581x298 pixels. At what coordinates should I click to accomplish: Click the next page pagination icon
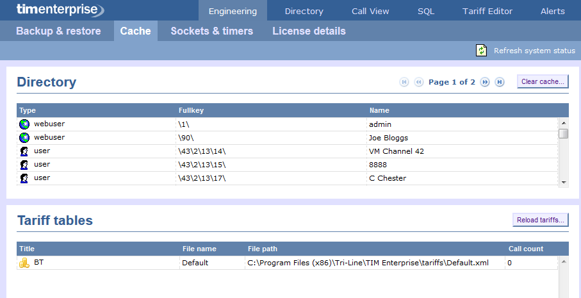(x=486, y=82)
